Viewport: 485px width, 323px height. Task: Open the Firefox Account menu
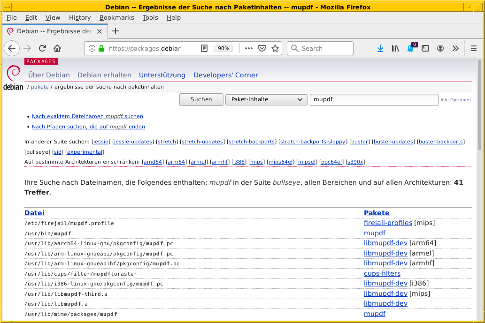pyautogui.click(x=440, y=48)
